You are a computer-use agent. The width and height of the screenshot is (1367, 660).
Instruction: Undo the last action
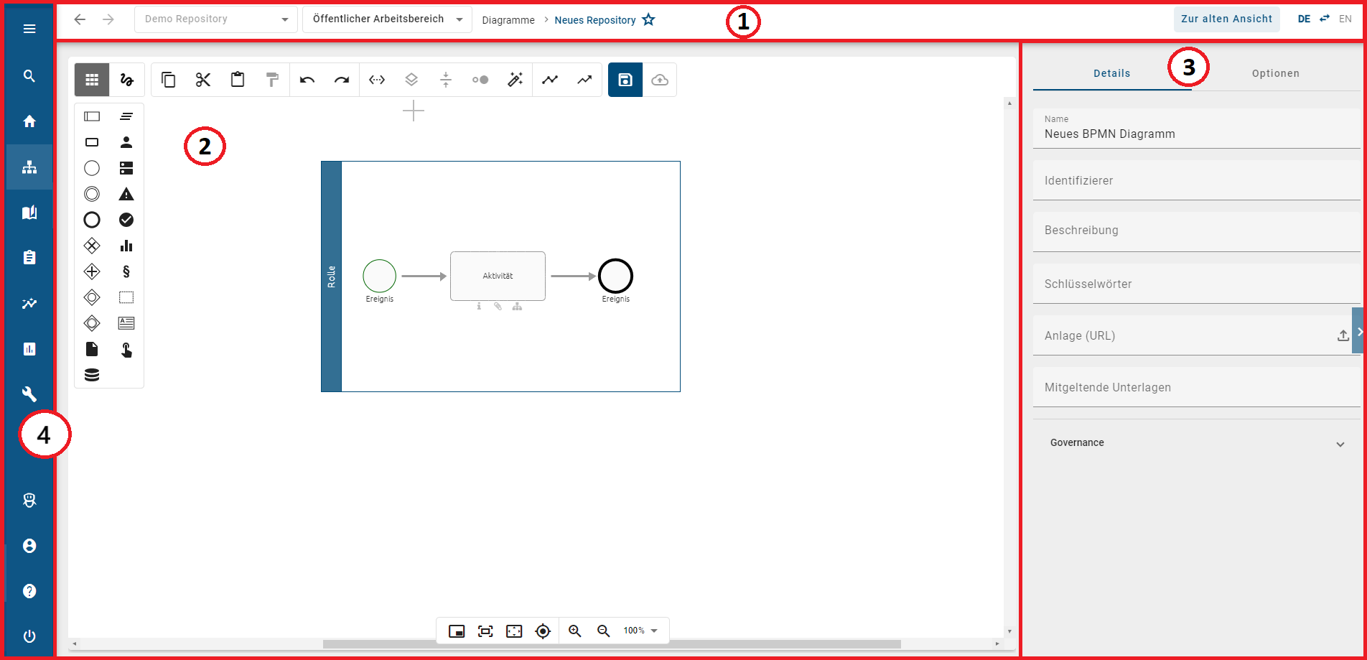tap(307, 80)
